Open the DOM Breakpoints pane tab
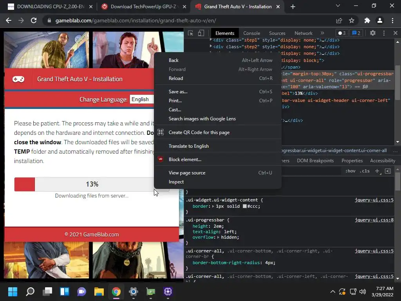Image resolution: width=401 pixels, height=301 pixels. (315, 161)
